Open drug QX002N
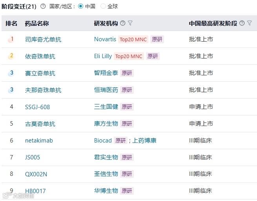 pos(36,174)
